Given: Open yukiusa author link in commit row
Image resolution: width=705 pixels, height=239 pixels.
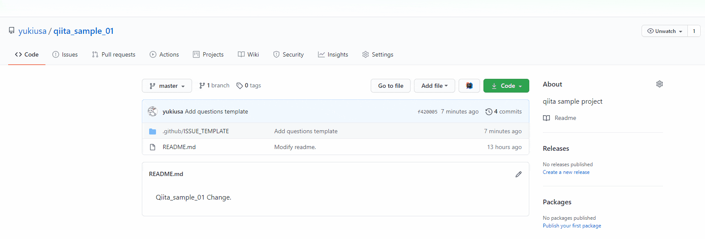Looking at the screenshot, I should [x=173, y=111].
